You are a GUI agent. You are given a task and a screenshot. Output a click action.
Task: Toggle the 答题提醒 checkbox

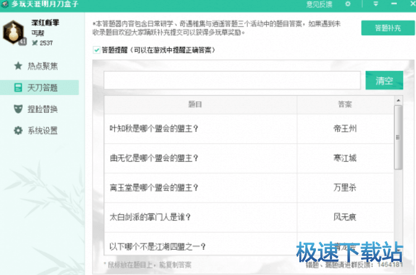tap(96, 50)
